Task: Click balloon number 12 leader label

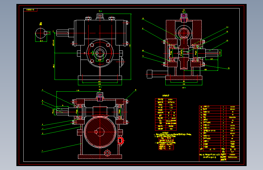Action: [143, 18]
